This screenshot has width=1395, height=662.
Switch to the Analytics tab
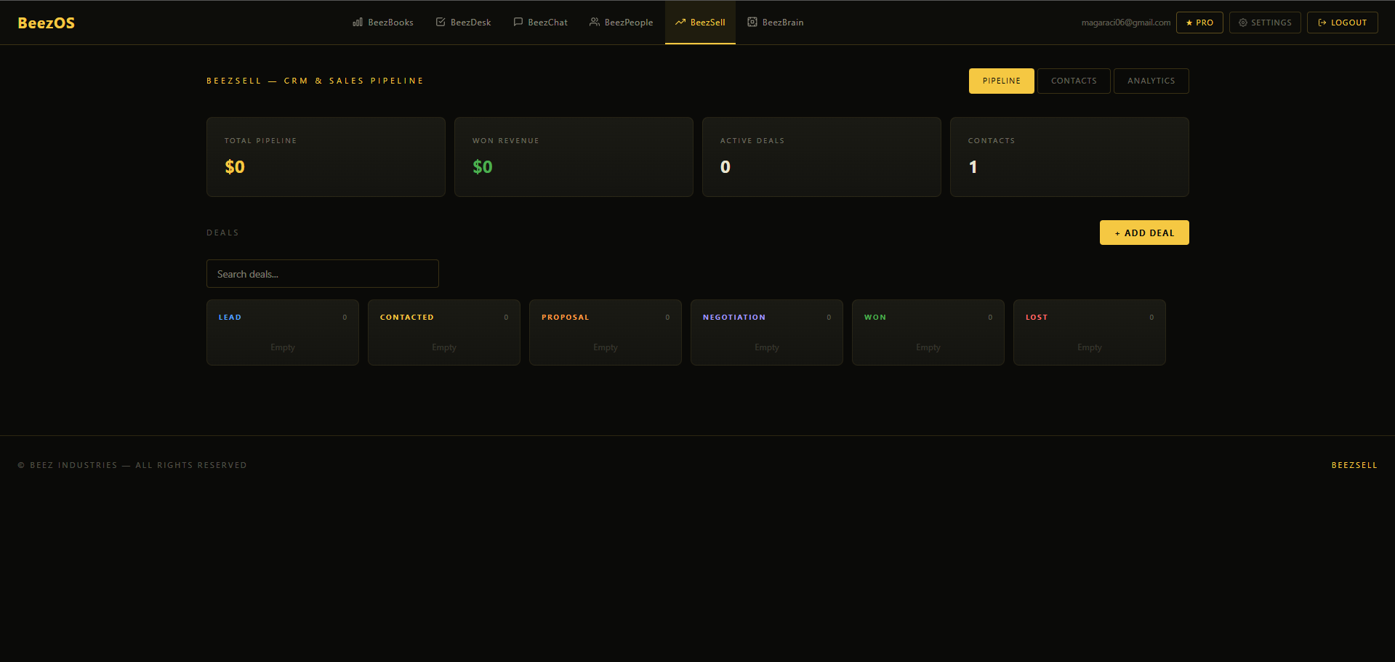coord(1151,81)
